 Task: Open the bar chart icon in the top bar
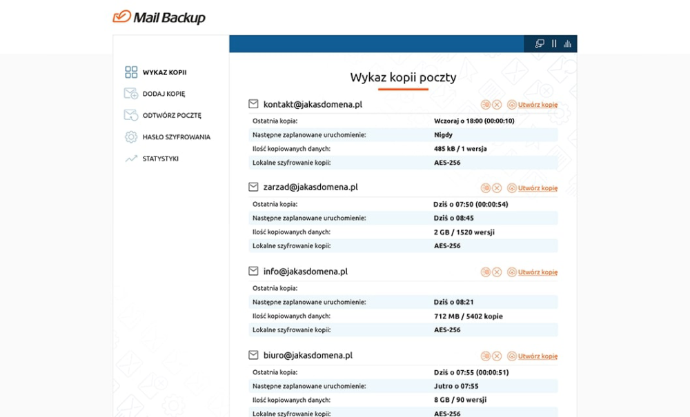[568, 43]
